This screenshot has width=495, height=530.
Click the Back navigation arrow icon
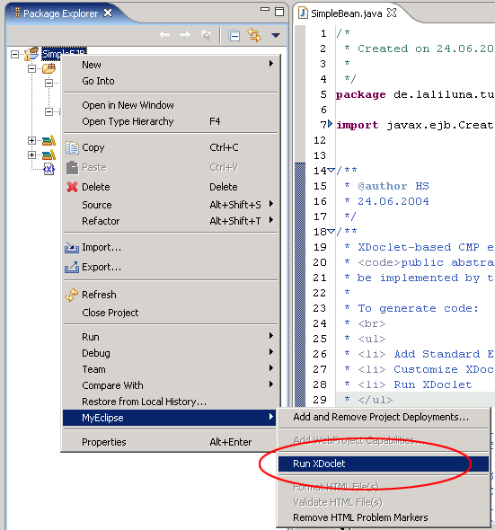pyautogui.click(x=164, y=35)
